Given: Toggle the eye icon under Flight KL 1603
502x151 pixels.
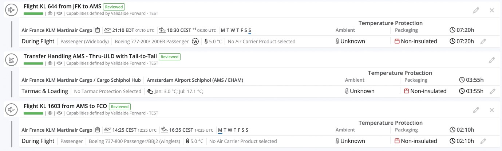Looking at the screenshot, I should (x=50, y=113).
